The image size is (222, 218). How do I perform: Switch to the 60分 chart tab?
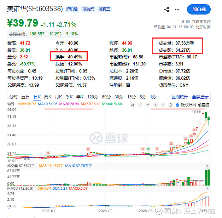[106, 97]
